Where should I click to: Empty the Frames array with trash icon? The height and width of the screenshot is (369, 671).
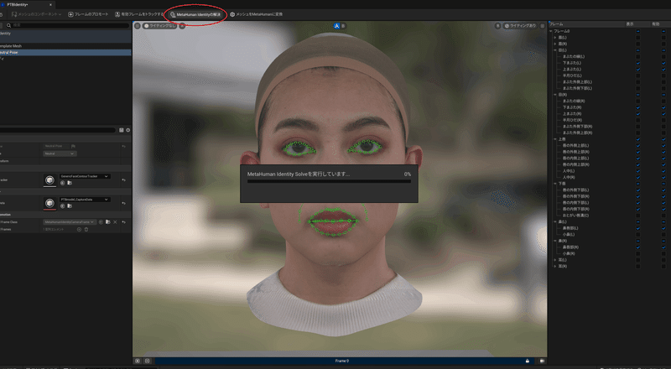pyautogui.click(x=86, y=230)
